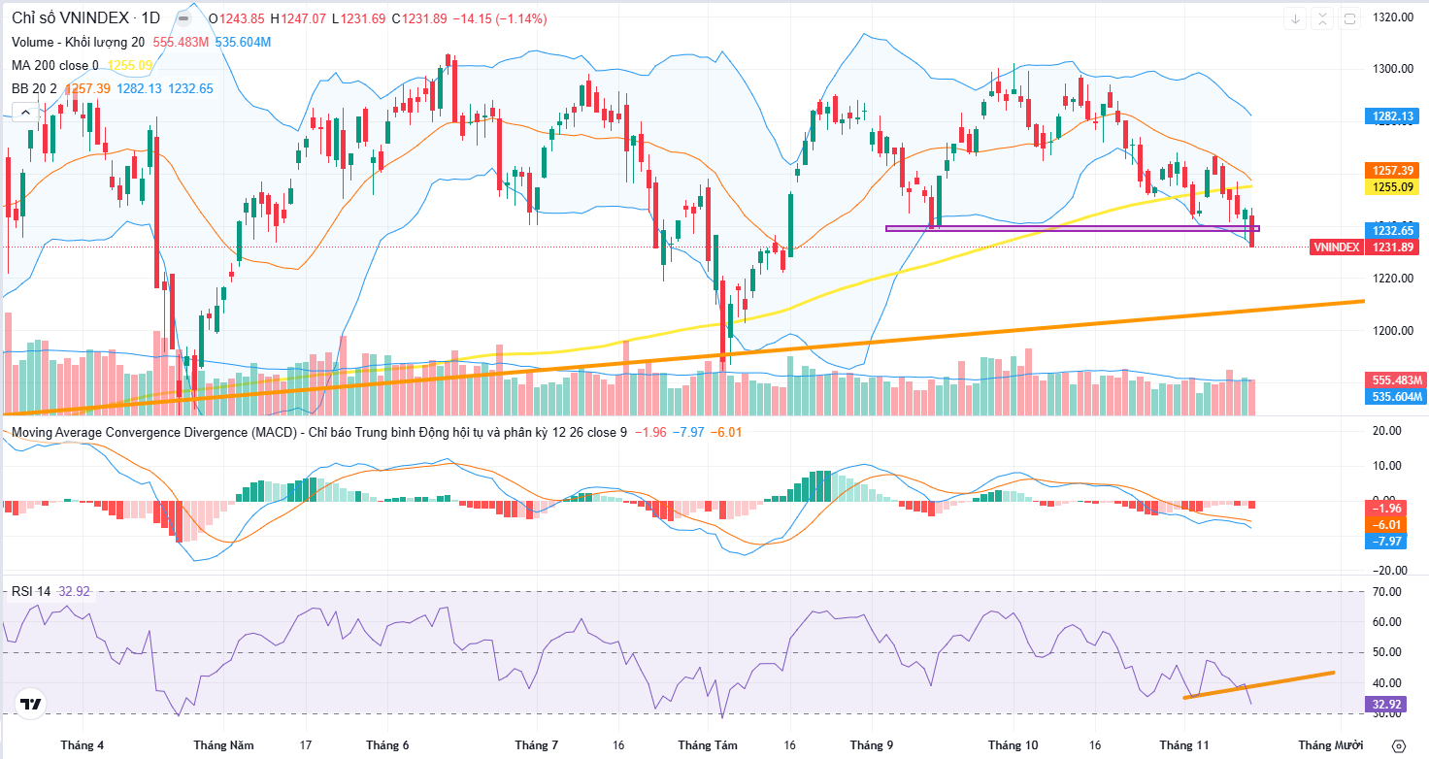The height and width of the screenshot is (759, 1429).
Task: Click the orange -6.01 signal label
Action: [x=1387, y=524]
